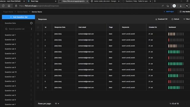Screen dimensions: 190x107
Task: Tick the checkbox for response row 5
Action: pyautogui.click(x=38, y=58)
